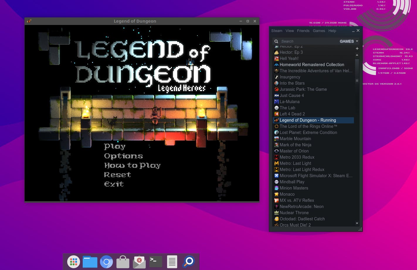Open the Friends menu
This screenshot has height=270, width=417.
(303, 31)
